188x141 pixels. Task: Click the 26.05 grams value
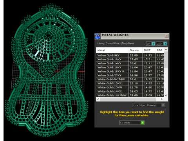pyautogui.click(x=134, y=91)
